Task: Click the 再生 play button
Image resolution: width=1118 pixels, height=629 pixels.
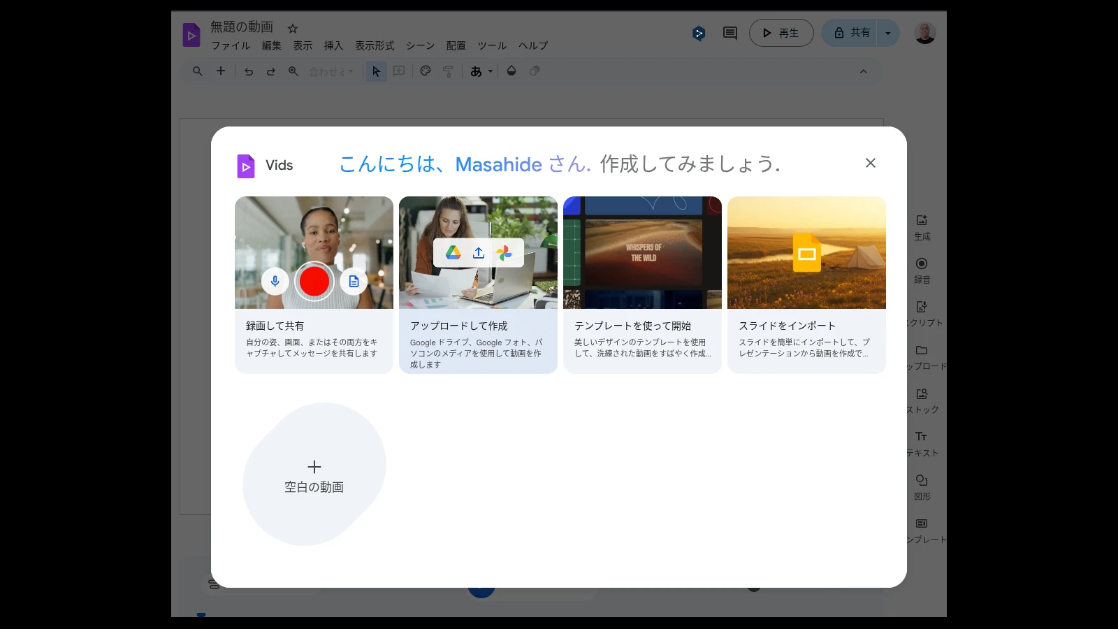Action: tap(781, 33)
